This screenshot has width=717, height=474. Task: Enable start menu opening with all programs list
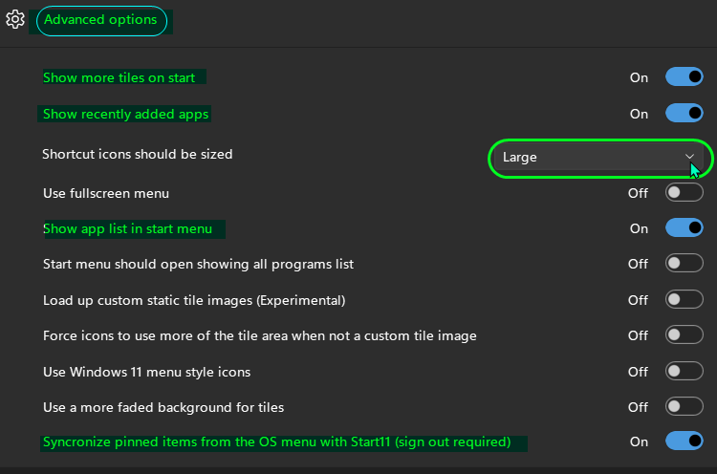[684, 264]
